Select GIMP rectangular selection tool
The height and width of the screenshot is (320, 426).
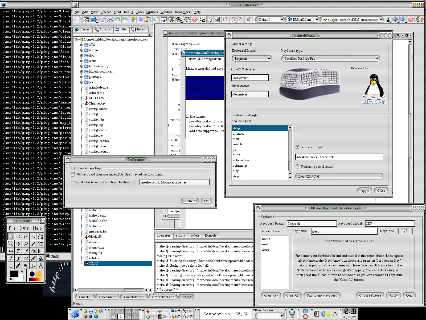pyautogui.click(x=11, y=236)
